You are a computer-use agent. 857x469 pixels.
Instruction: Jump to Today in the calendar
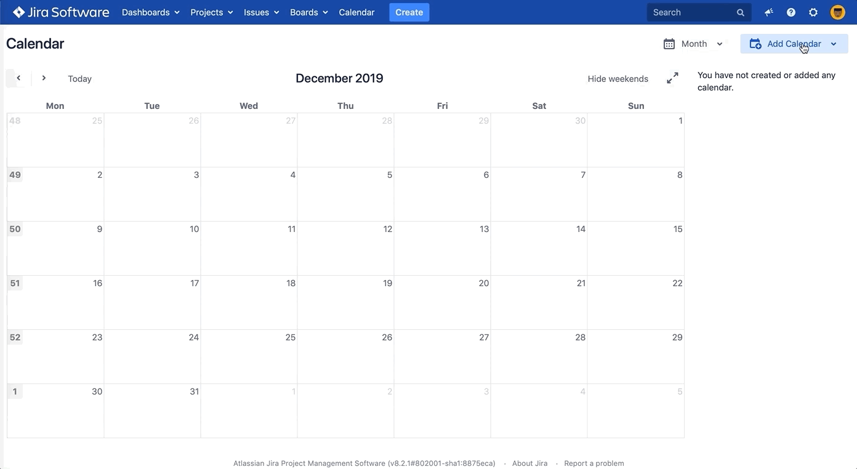[79, 79]
